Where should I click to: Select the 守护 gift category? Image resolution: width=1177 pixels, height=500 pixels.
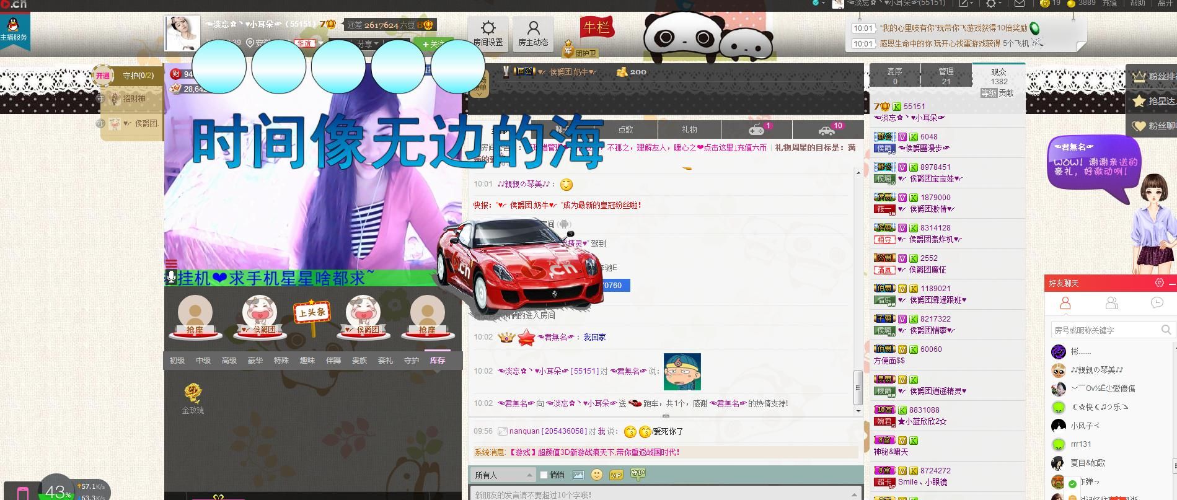[x=412, y=360]
